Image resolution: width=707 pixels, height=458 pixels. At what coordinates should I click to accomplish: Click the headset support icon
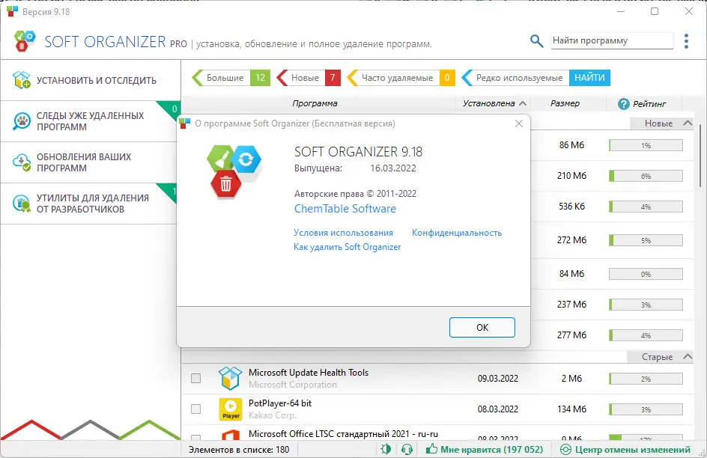click(407, 449)
